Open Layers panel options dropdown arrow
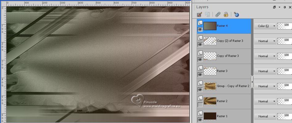Image resolution: width=292 pixels, height=123 pixels. (279, 7)
